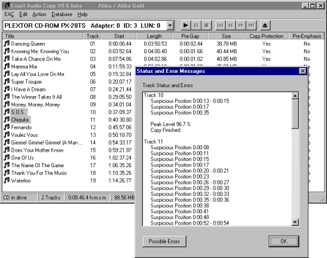The width and height of the screenshot is (327, 258).
Task: Rewind with the fast backward button
Action: (230, 26)
